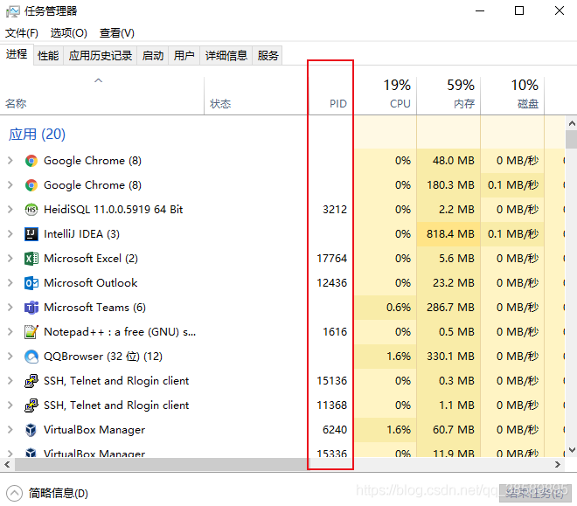Viewport: 577px width, 506px height.
Task: Sort by the 内存 column header
Action: tap(448, 95)
